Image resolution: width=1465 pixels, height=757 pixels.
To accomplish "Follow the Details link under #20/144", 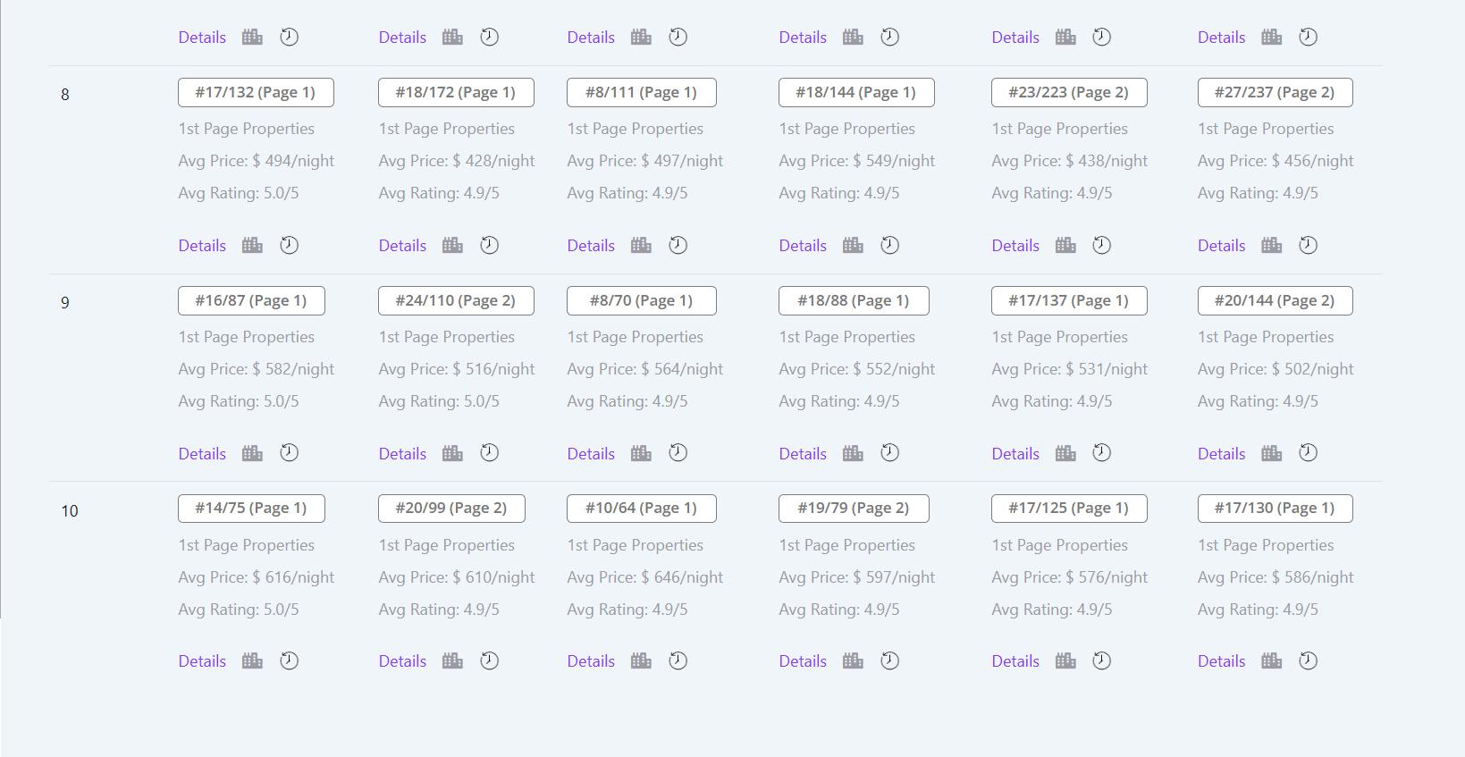I will click(1221, 453).
